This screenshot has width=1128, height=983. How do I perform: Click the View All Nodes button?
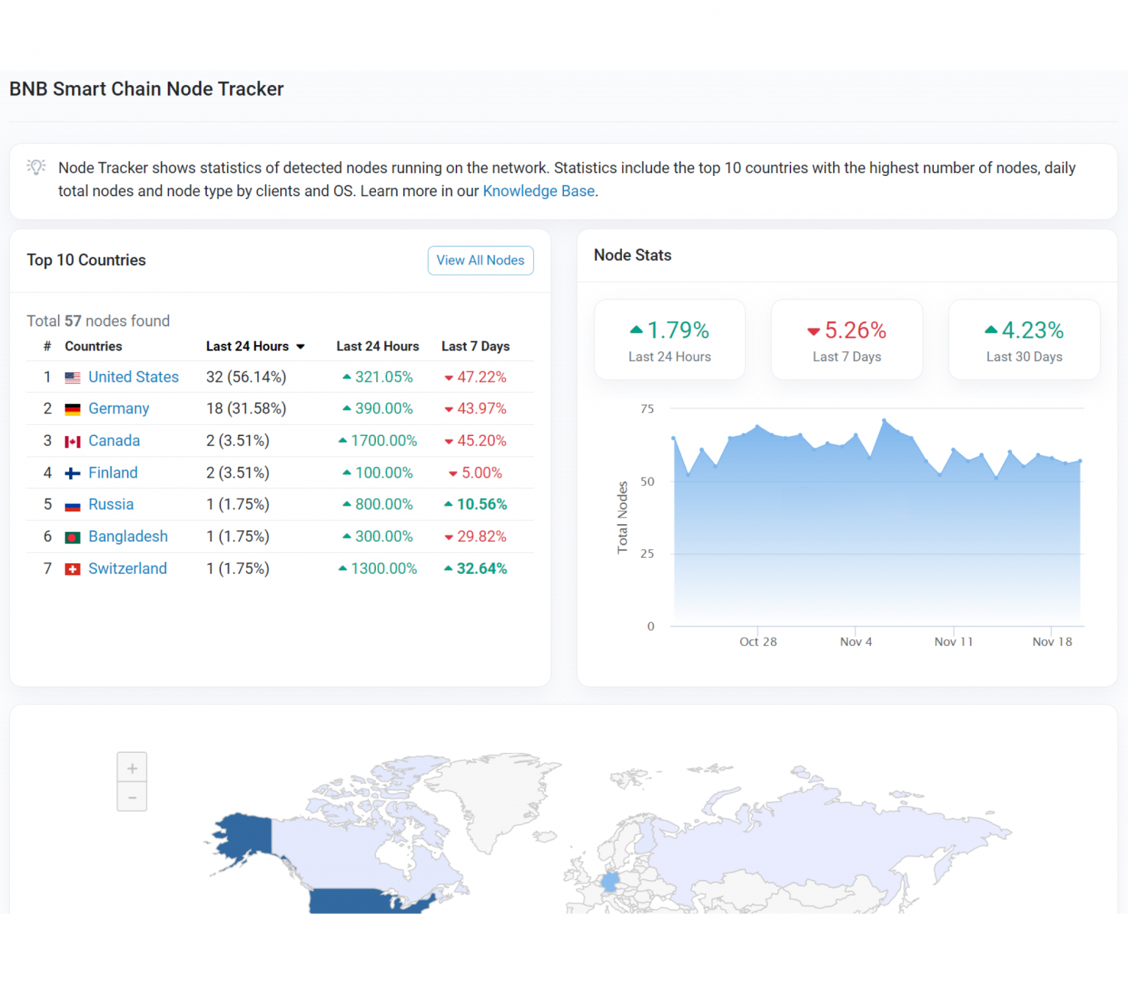[x=480, y=260]
